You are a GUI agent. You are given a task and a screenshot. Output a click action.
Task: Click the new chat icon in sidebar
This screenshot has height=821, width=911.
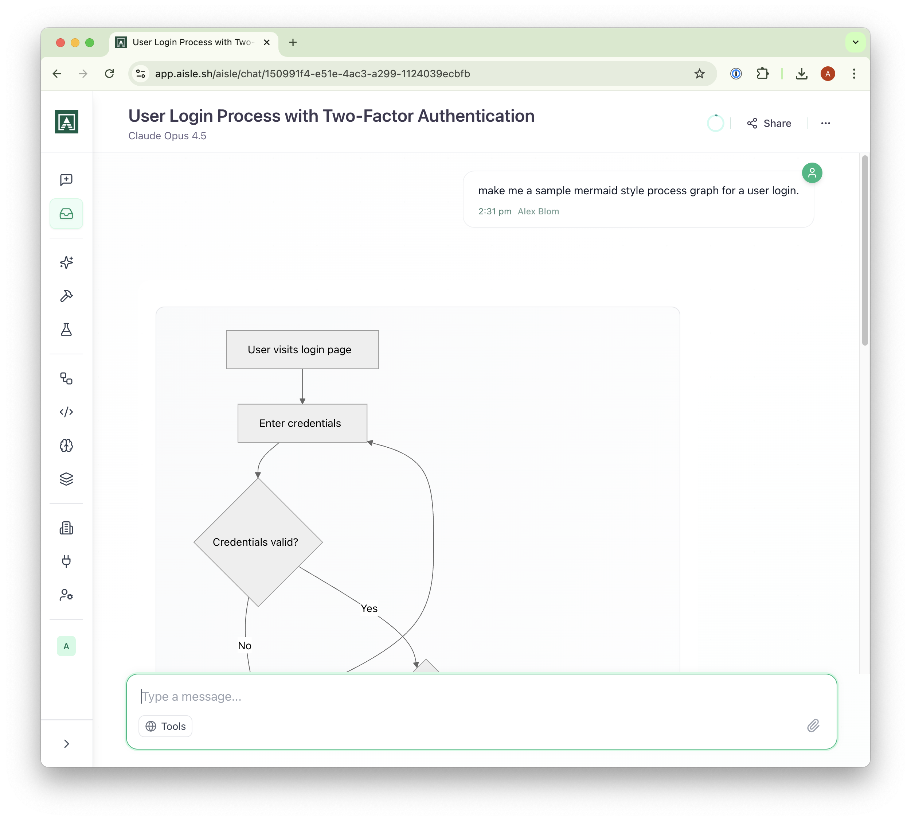pos(66,179)
